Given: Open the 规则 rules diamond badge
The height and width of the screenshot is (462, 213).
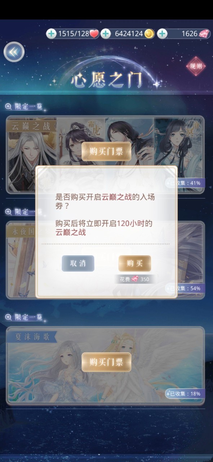Looking at the screenshot, I should click(x=196, y=66).
